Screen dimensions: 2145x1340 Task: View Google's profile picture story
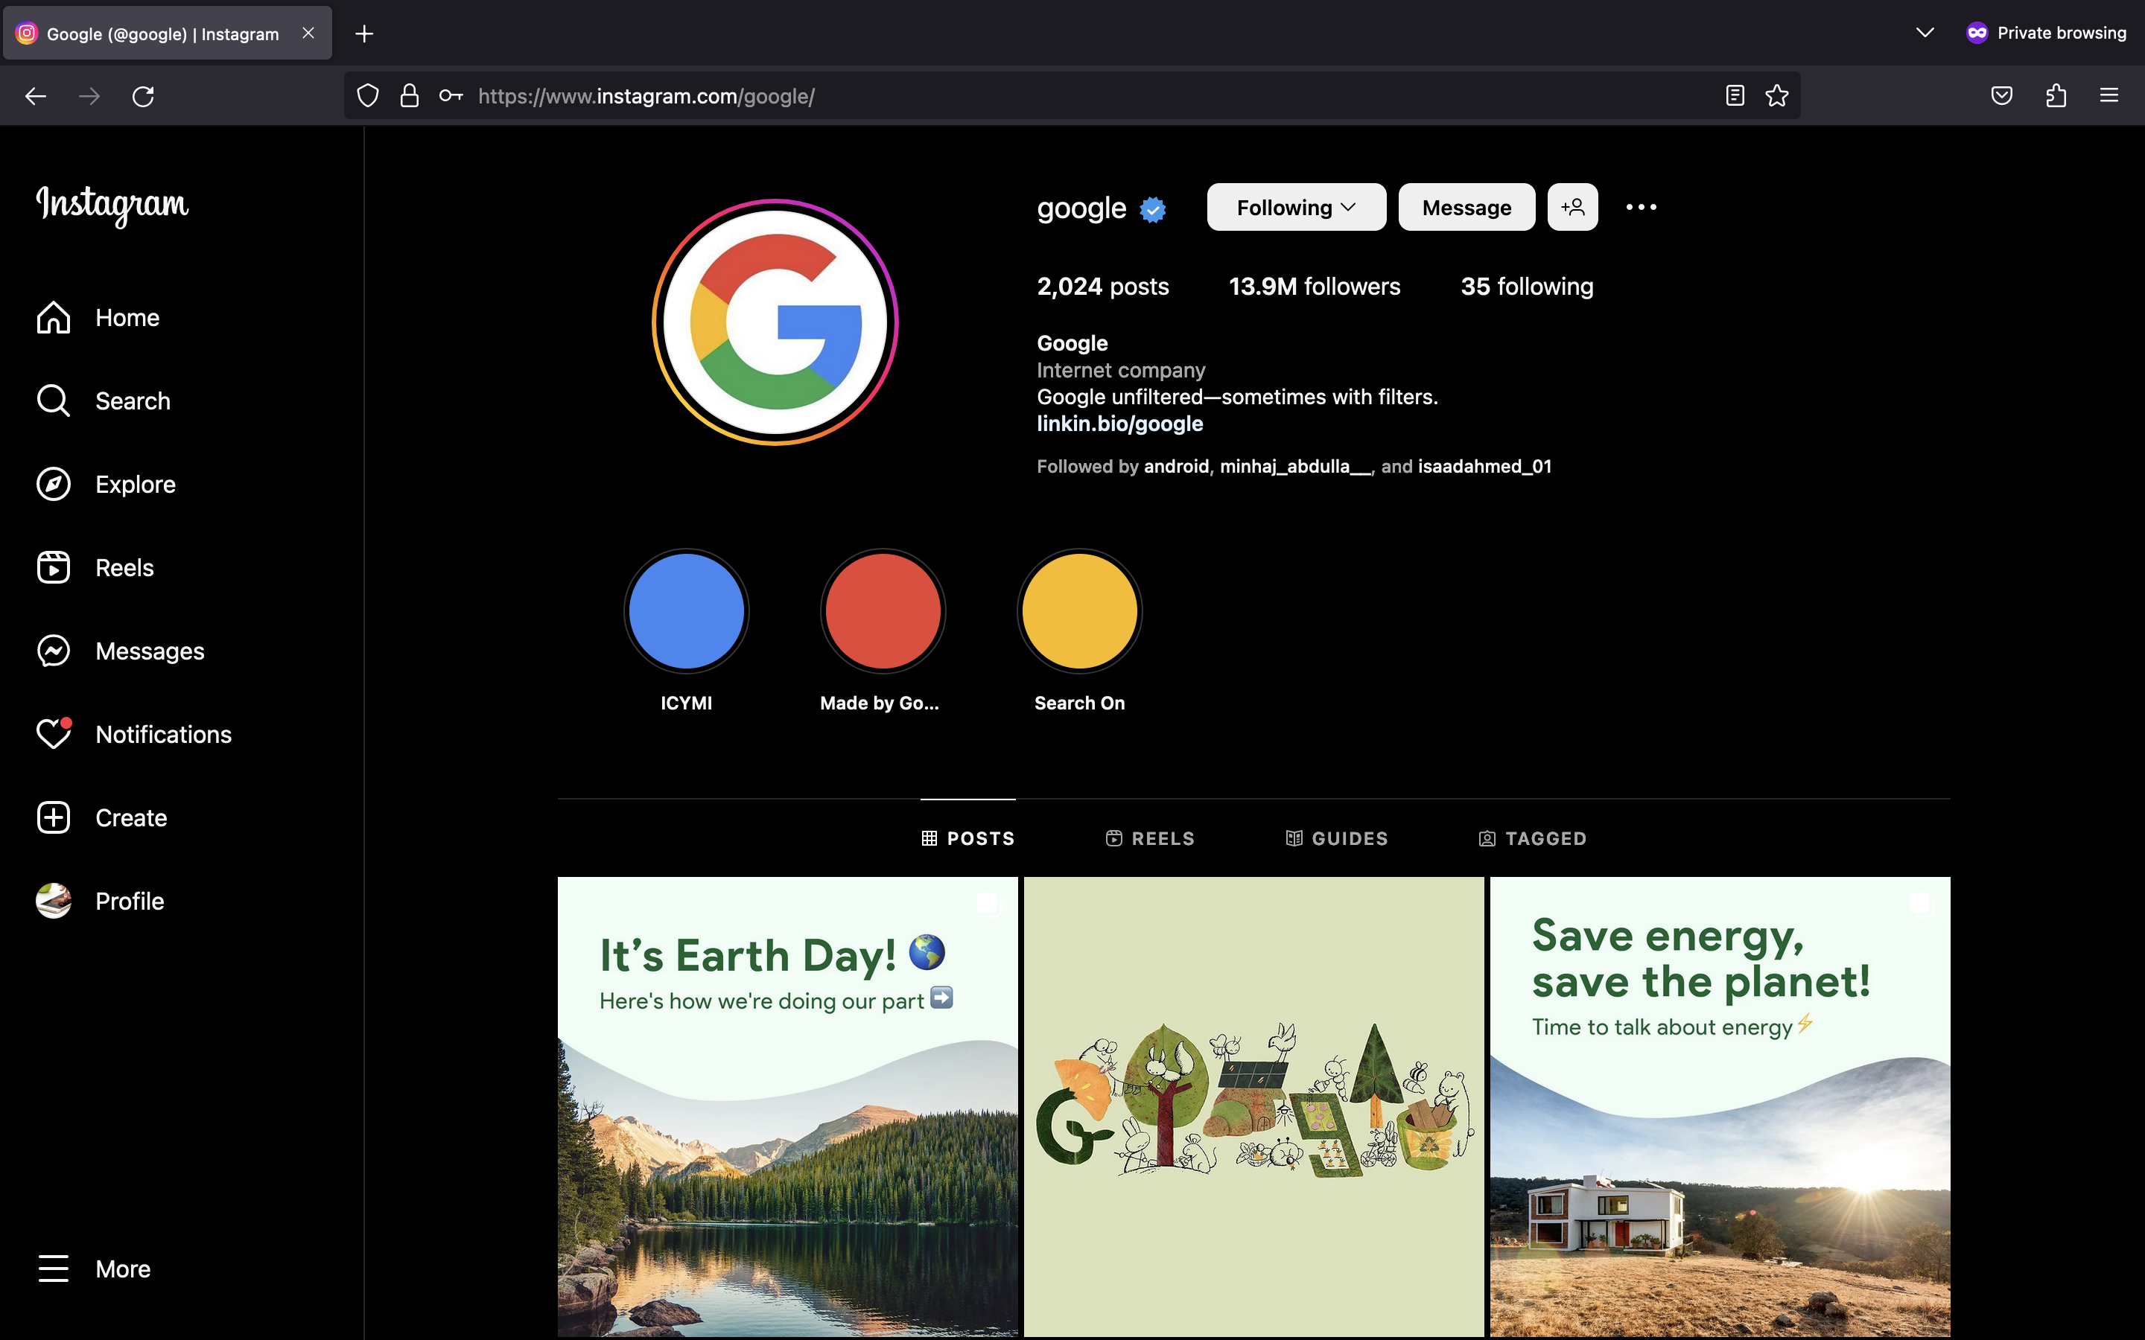click(x=775, y=322)
